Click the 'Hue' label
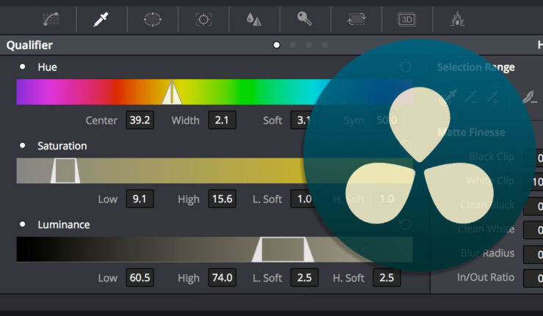 click(x=47, y=67)
